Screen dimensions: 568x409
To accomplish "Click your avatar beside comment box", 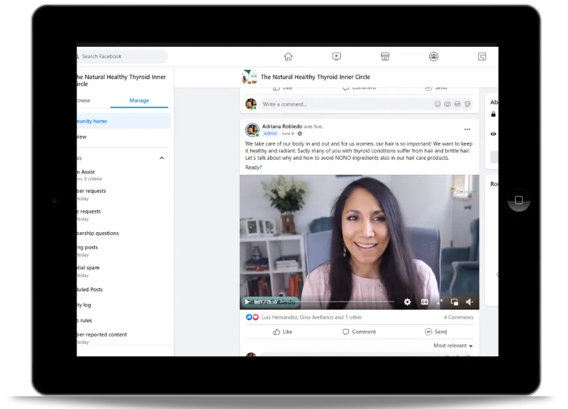I will 251,104.
